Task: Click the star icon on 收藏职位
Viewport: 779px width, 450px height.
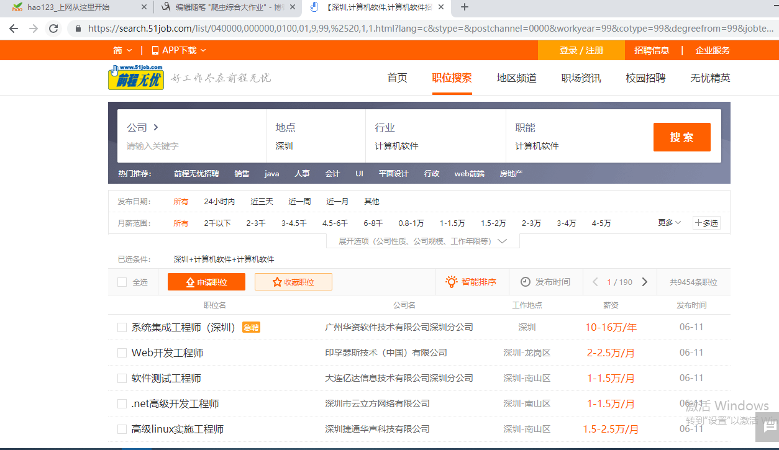Action: (x=277, y=282)
